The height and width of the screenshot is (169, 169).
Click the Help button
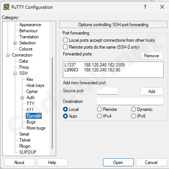coord(52,163)
